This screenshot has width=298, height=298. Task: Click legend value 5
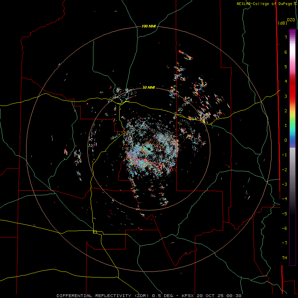286,67
